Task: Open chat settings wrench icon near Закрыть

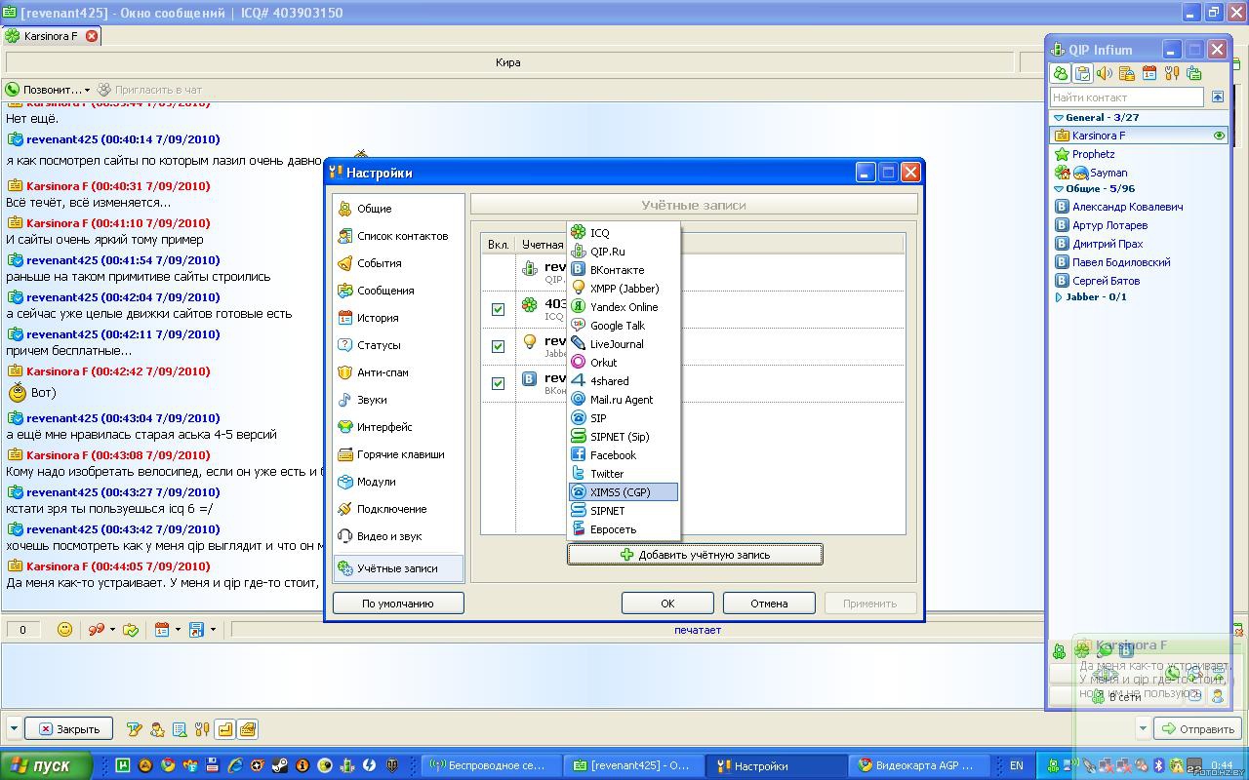Action: point(202,728)
